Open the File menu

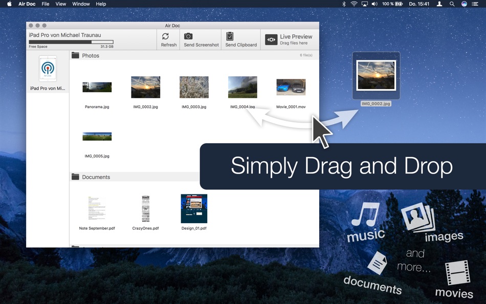[45, 4]
